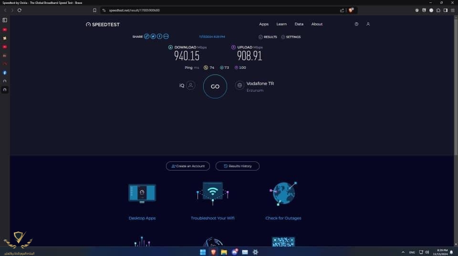Open File Explorer from taskbar

224,252
